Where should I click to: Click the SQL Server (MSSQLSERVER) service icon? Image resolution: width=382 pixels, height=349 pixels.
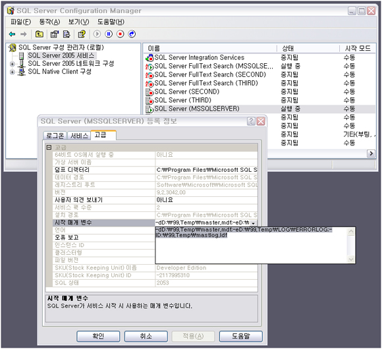150,109
